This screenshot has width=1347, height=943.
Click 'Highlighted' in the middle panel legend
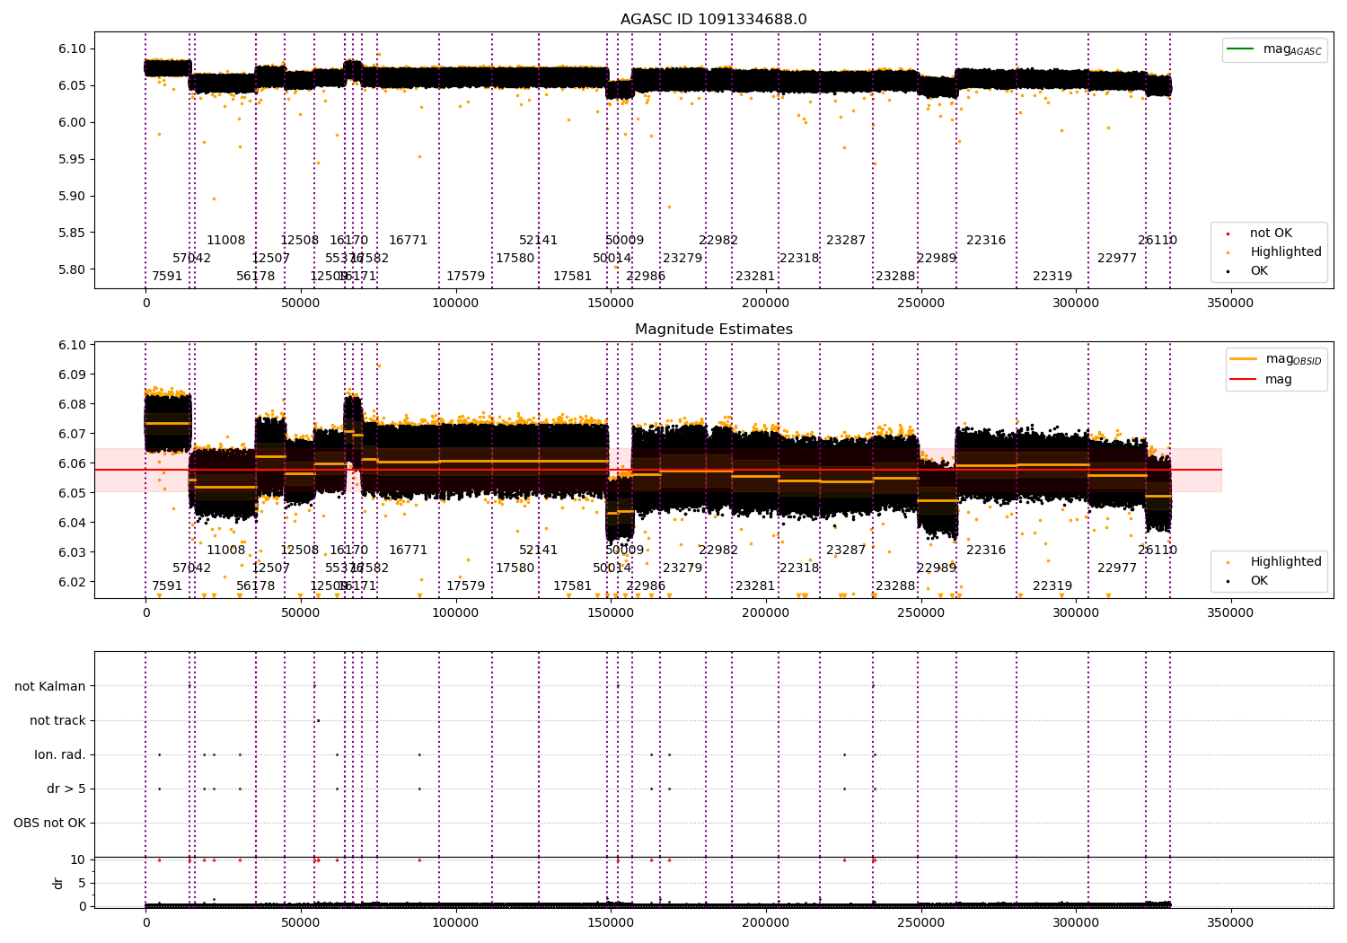click(1286, 562)
